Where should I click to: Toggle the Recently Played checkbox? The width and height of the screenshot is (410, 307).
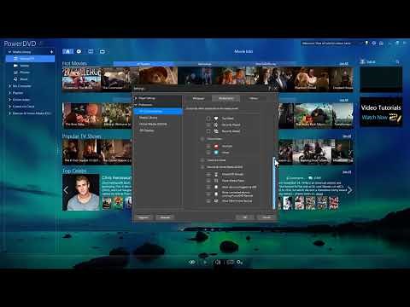tap(208, 125)
